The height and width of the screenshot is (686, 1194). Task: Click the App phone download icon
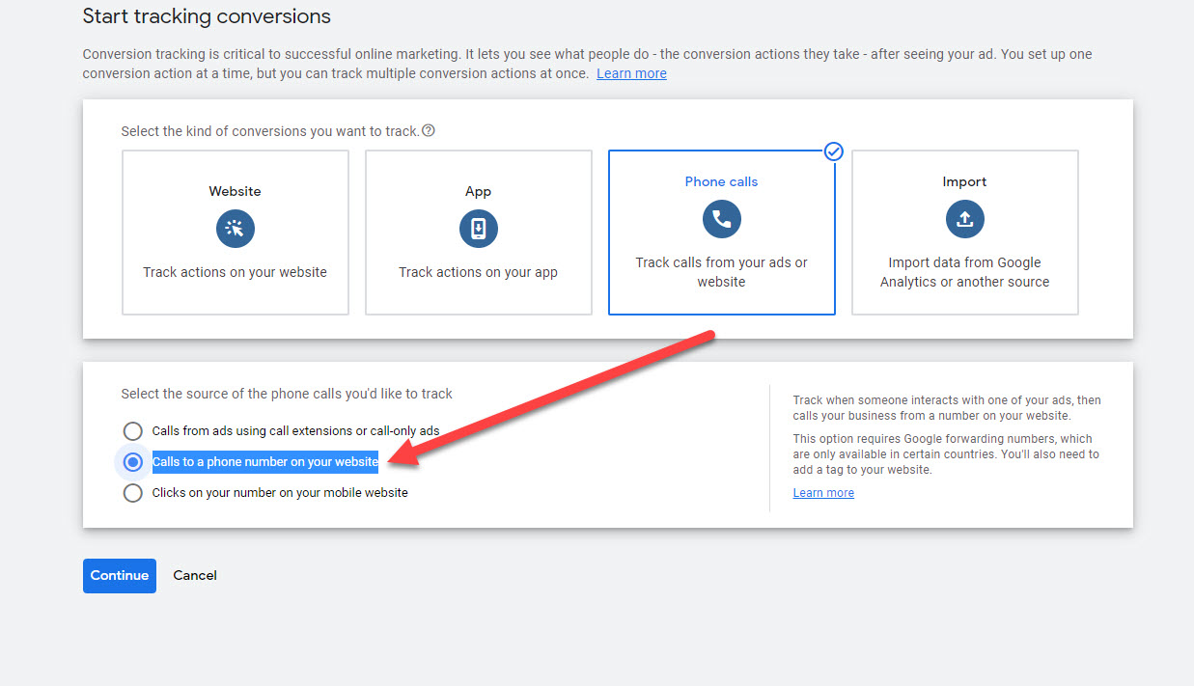coord(478,229)
